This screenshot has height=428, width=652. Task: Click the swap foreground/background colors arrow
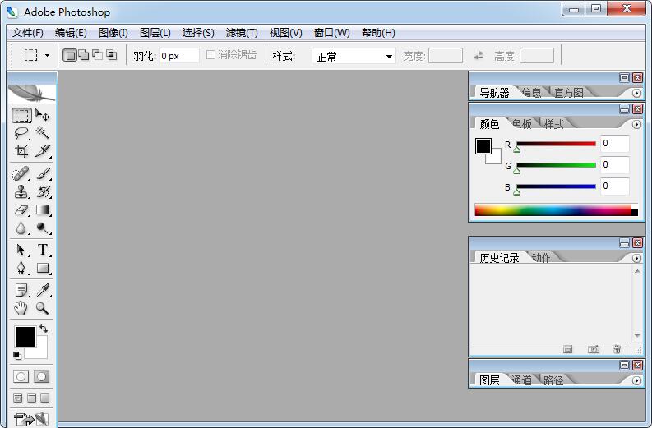pyautogui.click(x=44, y=329)
